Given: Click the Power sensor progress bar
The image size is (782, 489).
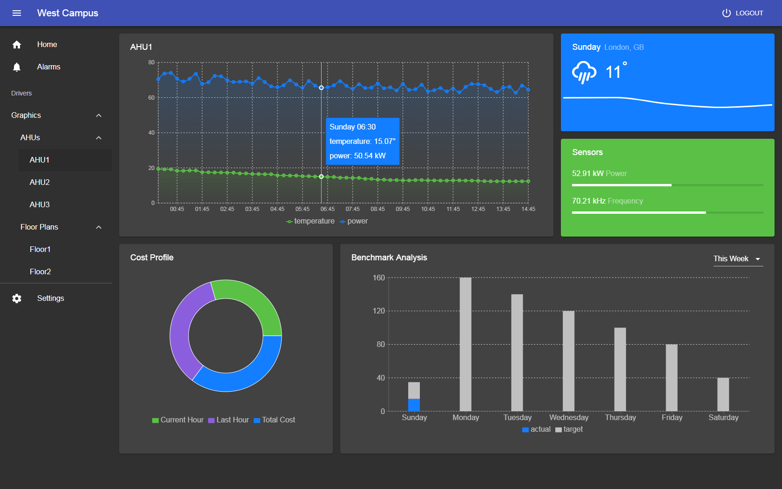Looking at the screenshot, I should [x=667, y=185].
